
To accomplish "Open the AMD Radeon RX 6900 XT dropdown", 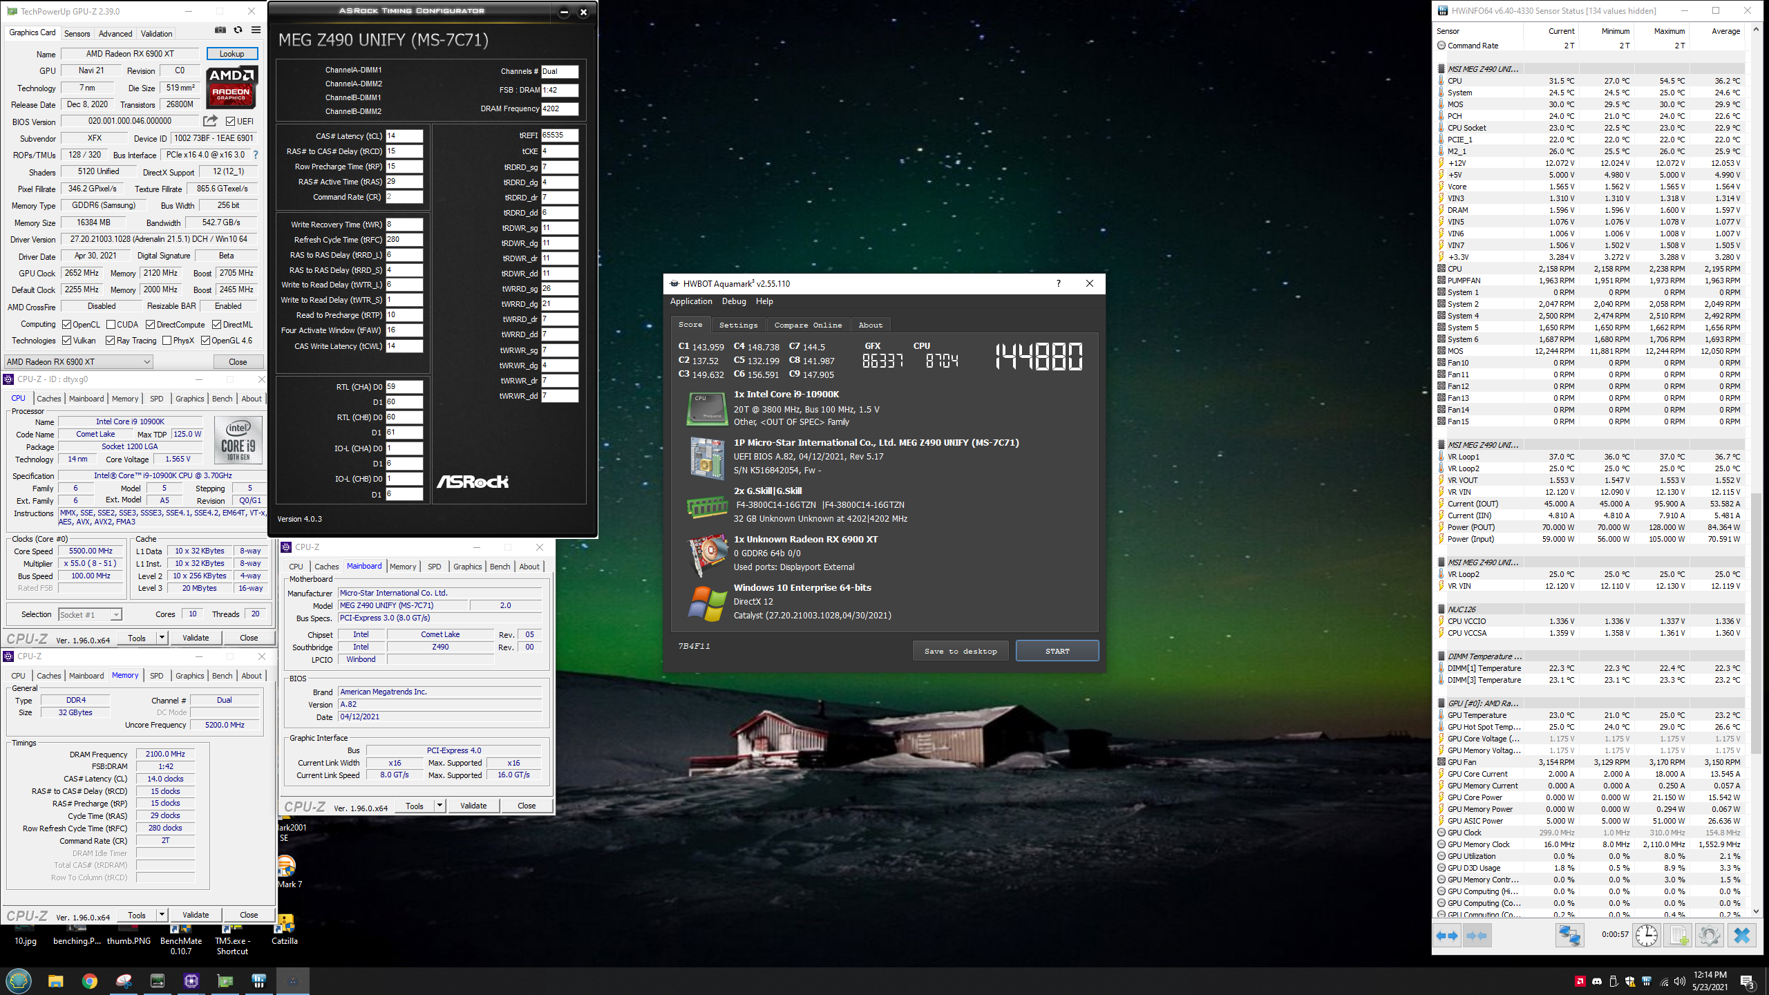I will (x=78, y=361).
